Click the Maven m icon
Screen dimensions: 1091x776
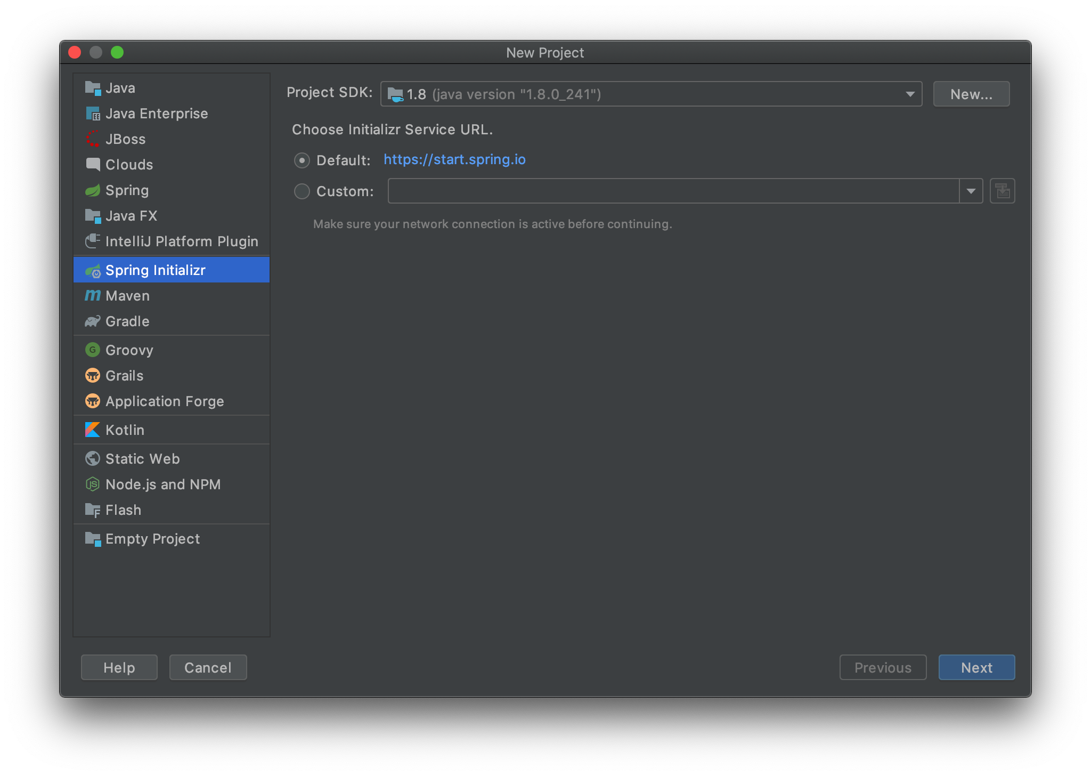pos(93,295)
